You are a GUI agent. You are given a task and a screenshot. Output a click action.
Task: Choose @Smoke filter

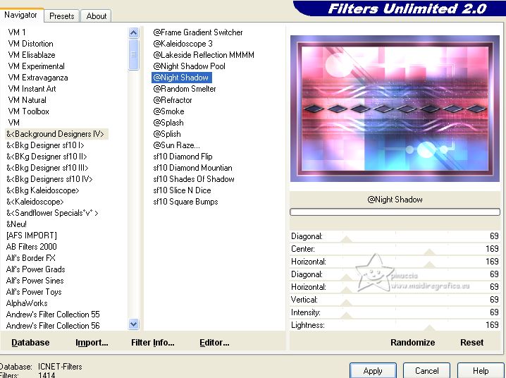click(168, 111)
